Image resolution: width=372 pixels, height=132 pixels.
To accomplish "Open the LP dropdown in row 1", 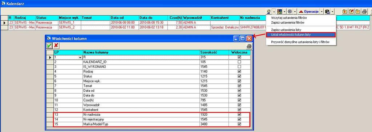I will (80, 57).
